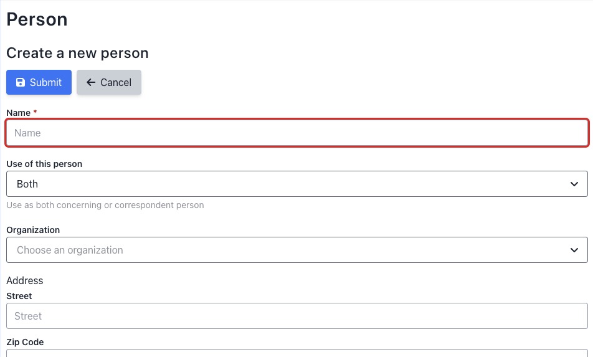The width and height of the screenshot is (593, 357).
Task: Click the chevron arrow on the Both dropdown
Action: point(574,184)
